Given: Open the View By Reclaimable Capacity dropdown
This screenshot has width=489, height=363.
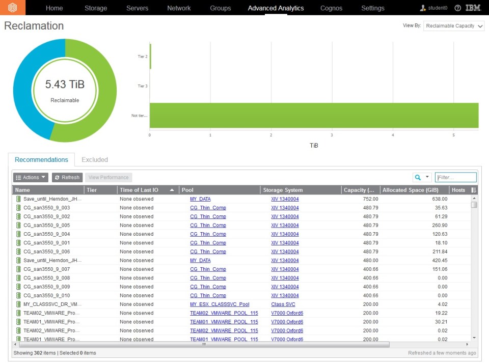Looking at the screenshot, I should pos(453,26).
